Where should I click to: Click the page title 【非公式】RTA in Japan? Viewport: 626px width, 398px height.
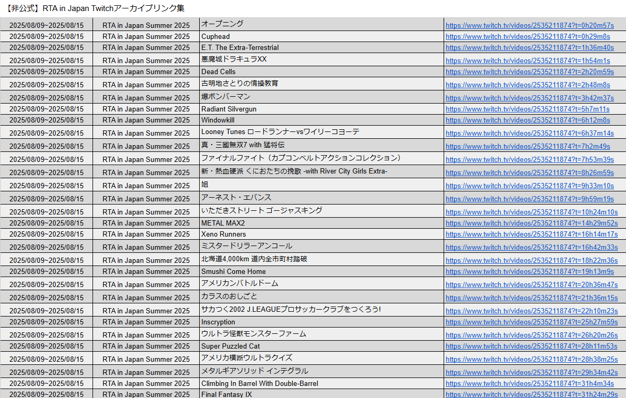95,8
